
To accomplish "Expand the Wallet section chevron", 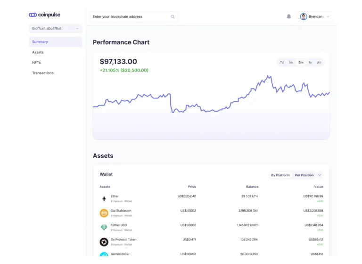I will coord(320,175).
